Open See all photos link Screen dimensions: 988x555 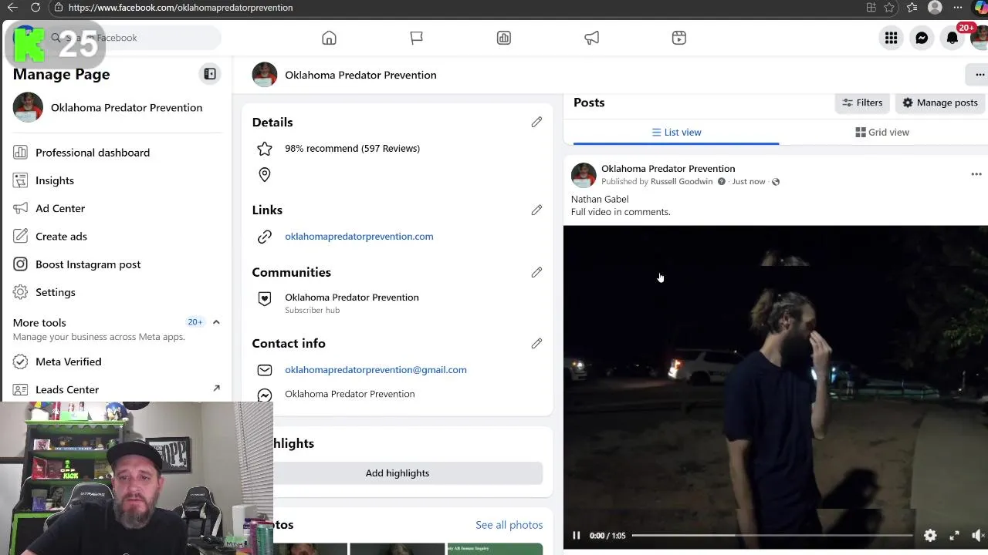click(509, 525)
